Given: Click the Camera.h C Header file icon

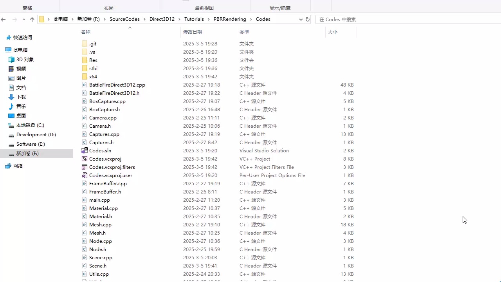Looking at the screenshot, I should tap(84, 126).
